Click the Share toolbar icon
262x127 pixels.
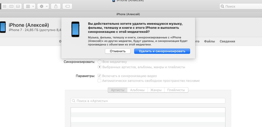56,6
